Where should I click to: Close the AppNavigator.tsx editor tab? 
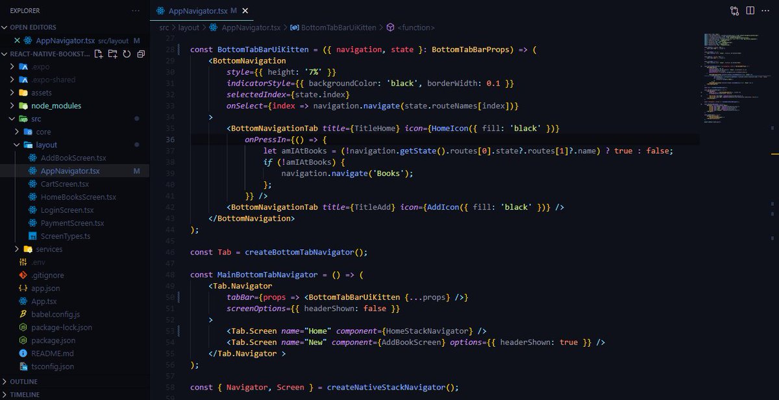coord(245,11)
